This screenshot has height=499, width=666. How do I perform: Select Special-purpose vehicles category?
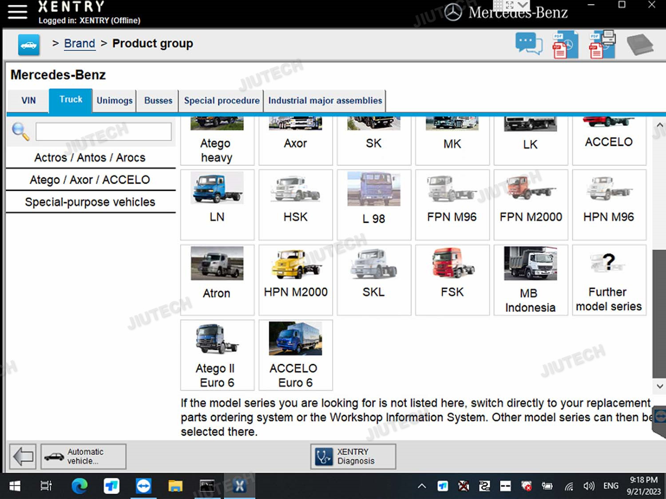tap(90, 202)
